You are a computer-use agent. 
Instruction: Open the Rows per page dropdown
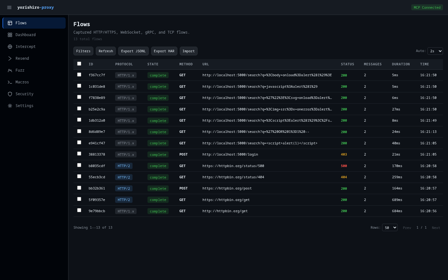tap(390, 227)
